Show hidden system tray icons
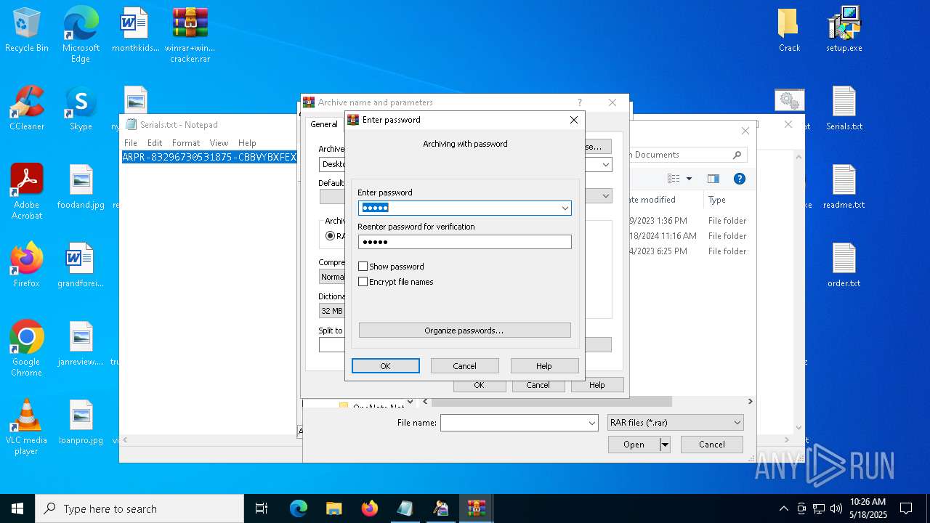Image resolution: width=930 pixels, height=523 pixels. click(783, 508)
